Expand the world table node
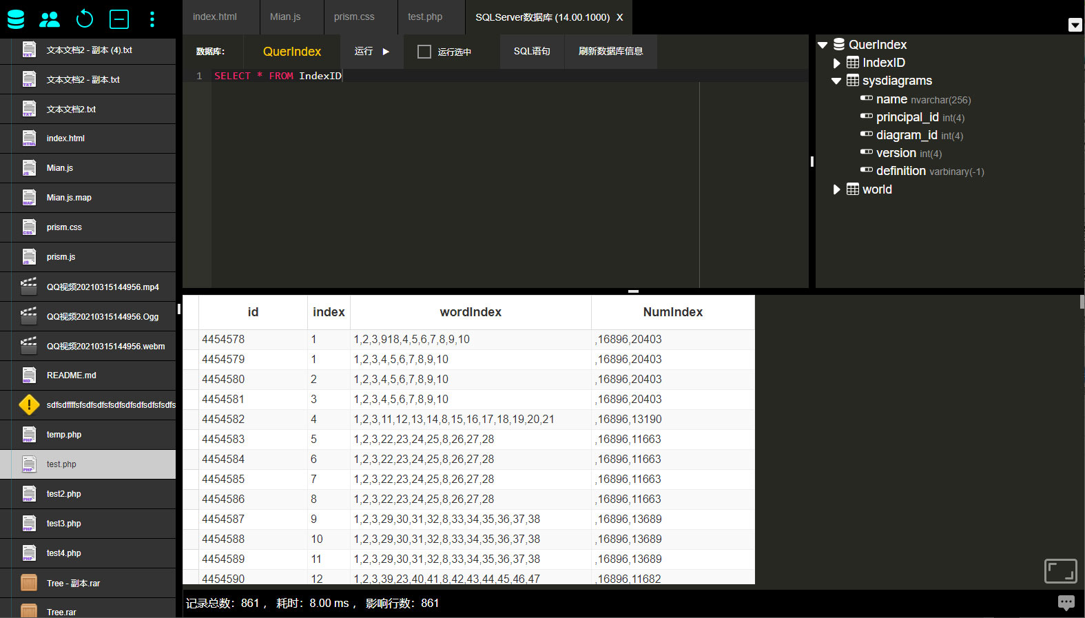Viewport: 1085px width, 618px height. pos(837,189)
